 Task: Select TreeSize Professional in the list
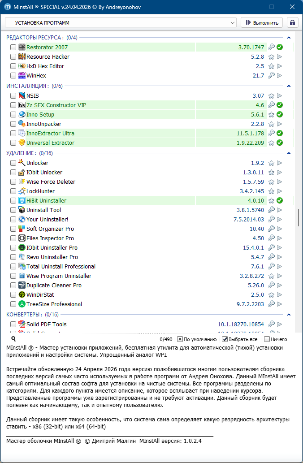coord(54,304)
